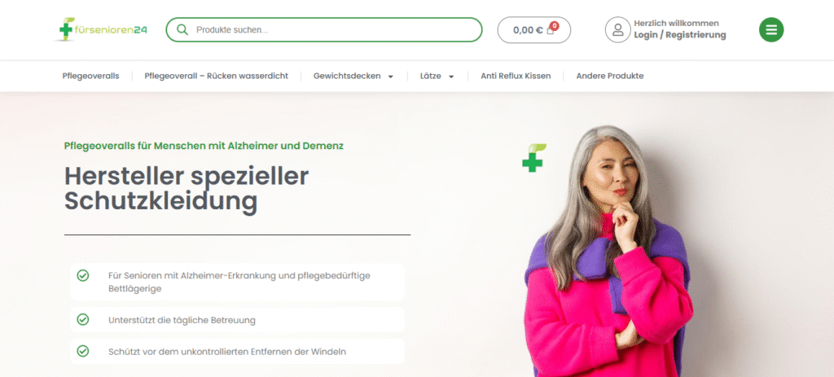Expand the Lätze dropdown arrow
This screenshot has height=377, width=834.
[x=451, y=77]
